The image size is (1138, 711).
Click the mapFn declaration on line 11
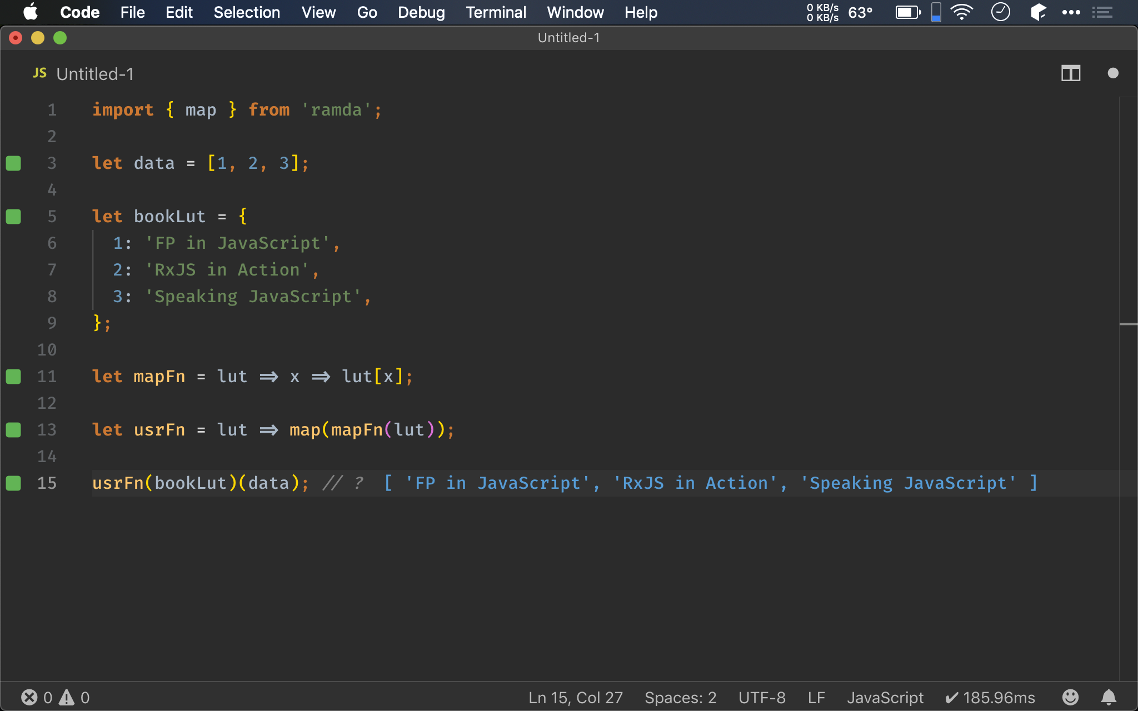pos(159,377)
